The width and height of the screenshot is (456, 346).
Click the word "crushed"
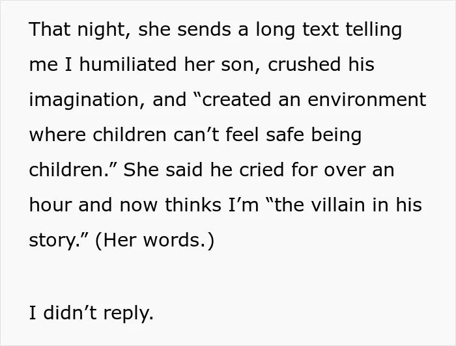pos(304,64)
